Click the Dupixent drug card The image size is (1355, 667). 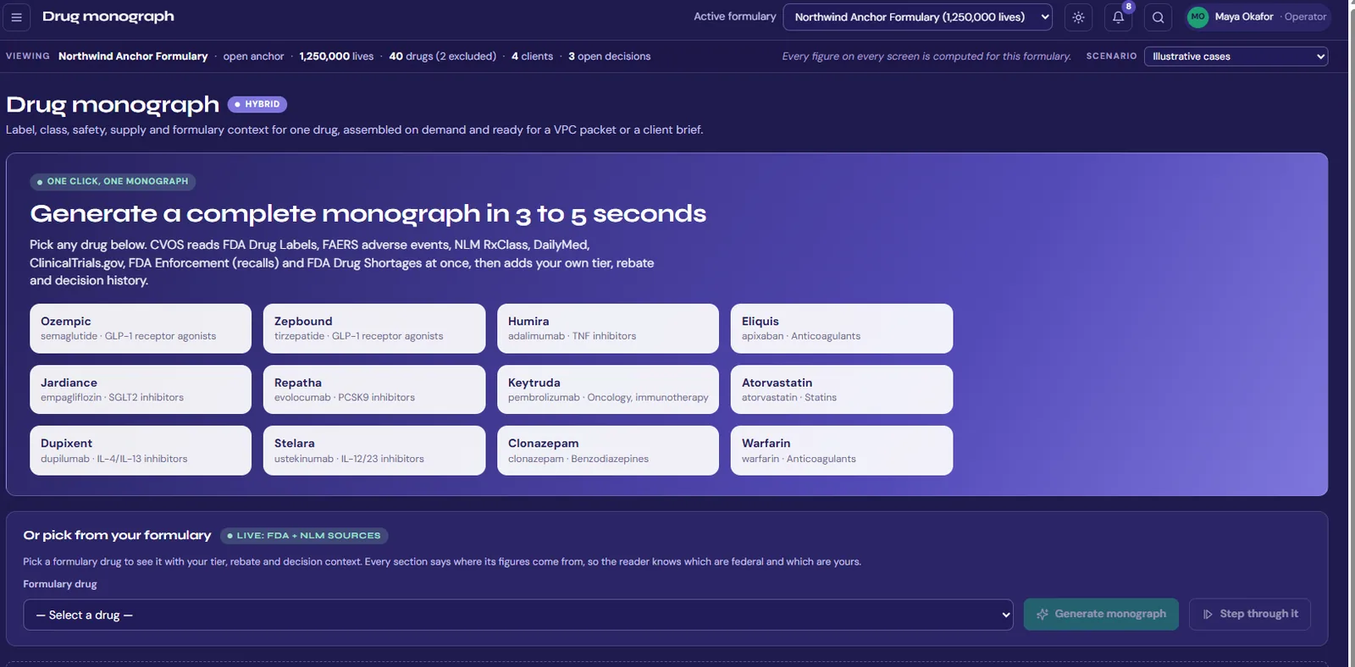coord(141,450)
